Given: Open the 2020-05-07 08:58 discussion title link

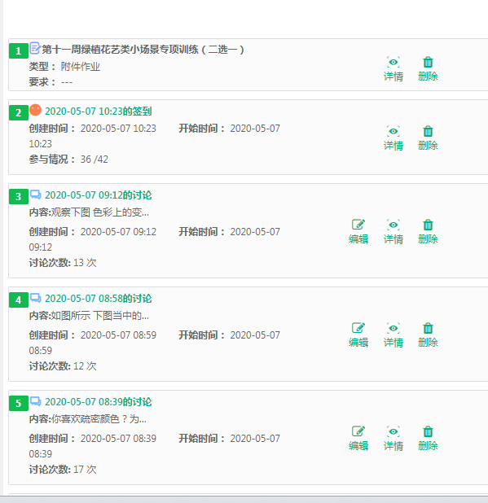Looking at the screenshot, I should point(99,299).
